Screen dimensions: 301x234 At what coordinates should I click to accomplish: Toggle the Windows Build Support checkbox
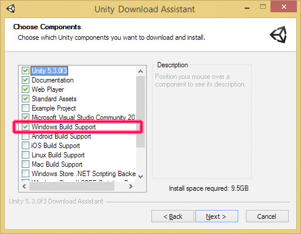(25, 127)
